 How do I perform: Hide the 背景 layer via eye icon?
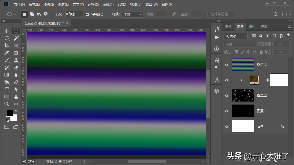(x=227, y=126)
